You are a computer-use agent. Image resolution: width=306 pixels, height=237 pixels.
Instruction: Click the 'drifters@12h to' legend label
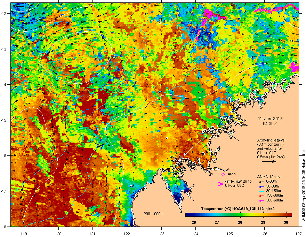pos(238,182)
